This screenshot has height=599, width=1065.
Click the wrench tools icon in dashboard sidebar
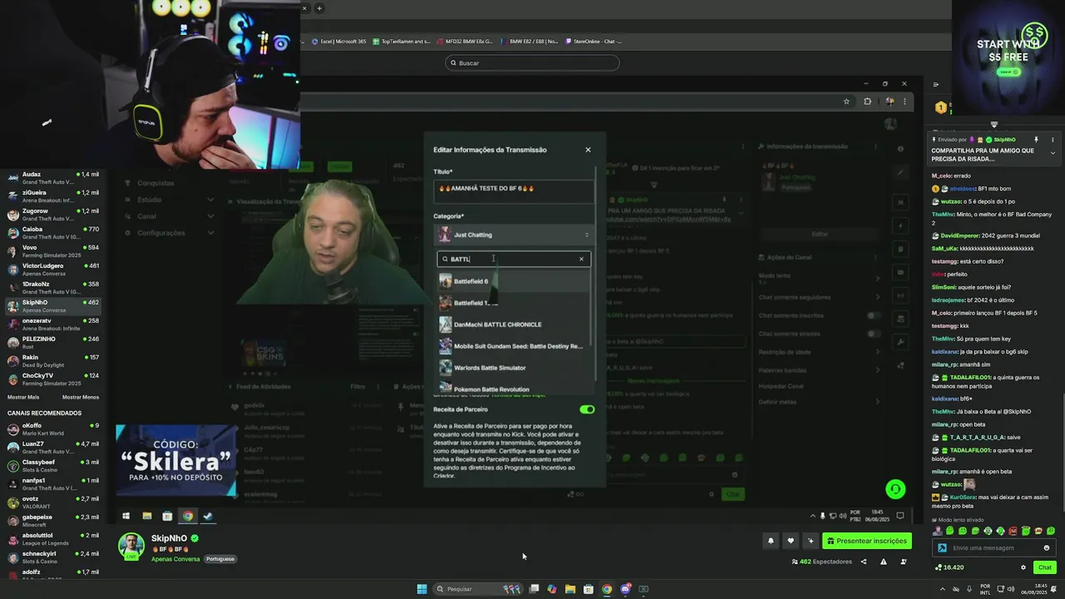(900, 342)
